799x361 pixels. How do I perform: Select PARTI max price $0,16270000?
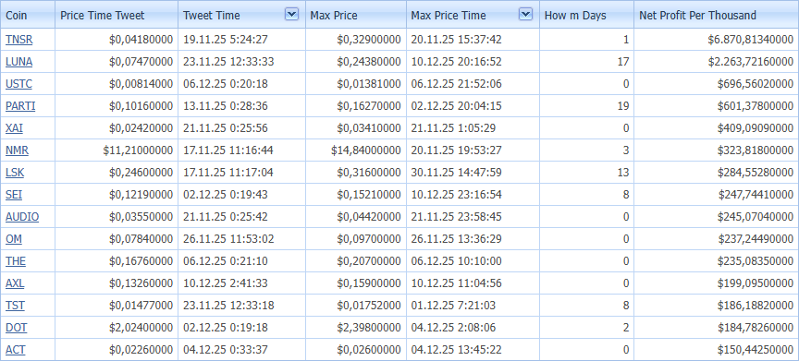pyautogui.click(x=368, y=106)
